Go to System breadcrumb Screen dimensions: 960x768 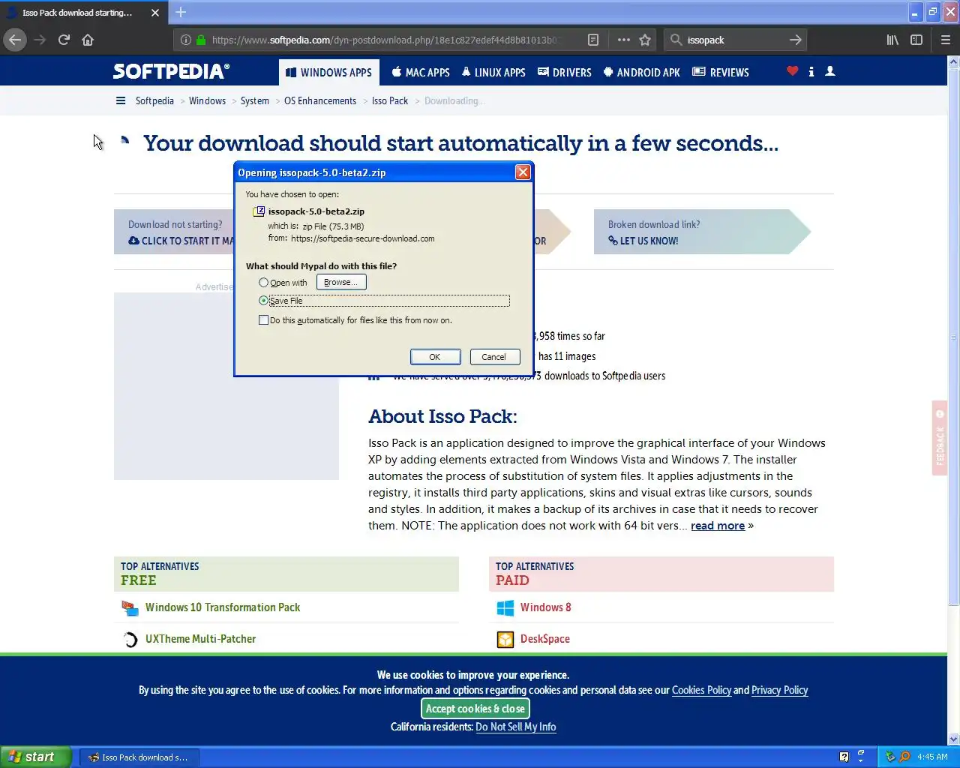point(255,100)
